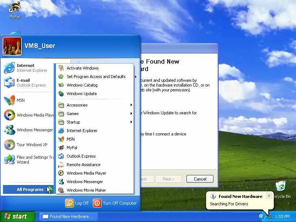Viewport: 296px width, 222px height.
Task: Select Windows Update menu entry text
Action: tap(82, 94)
